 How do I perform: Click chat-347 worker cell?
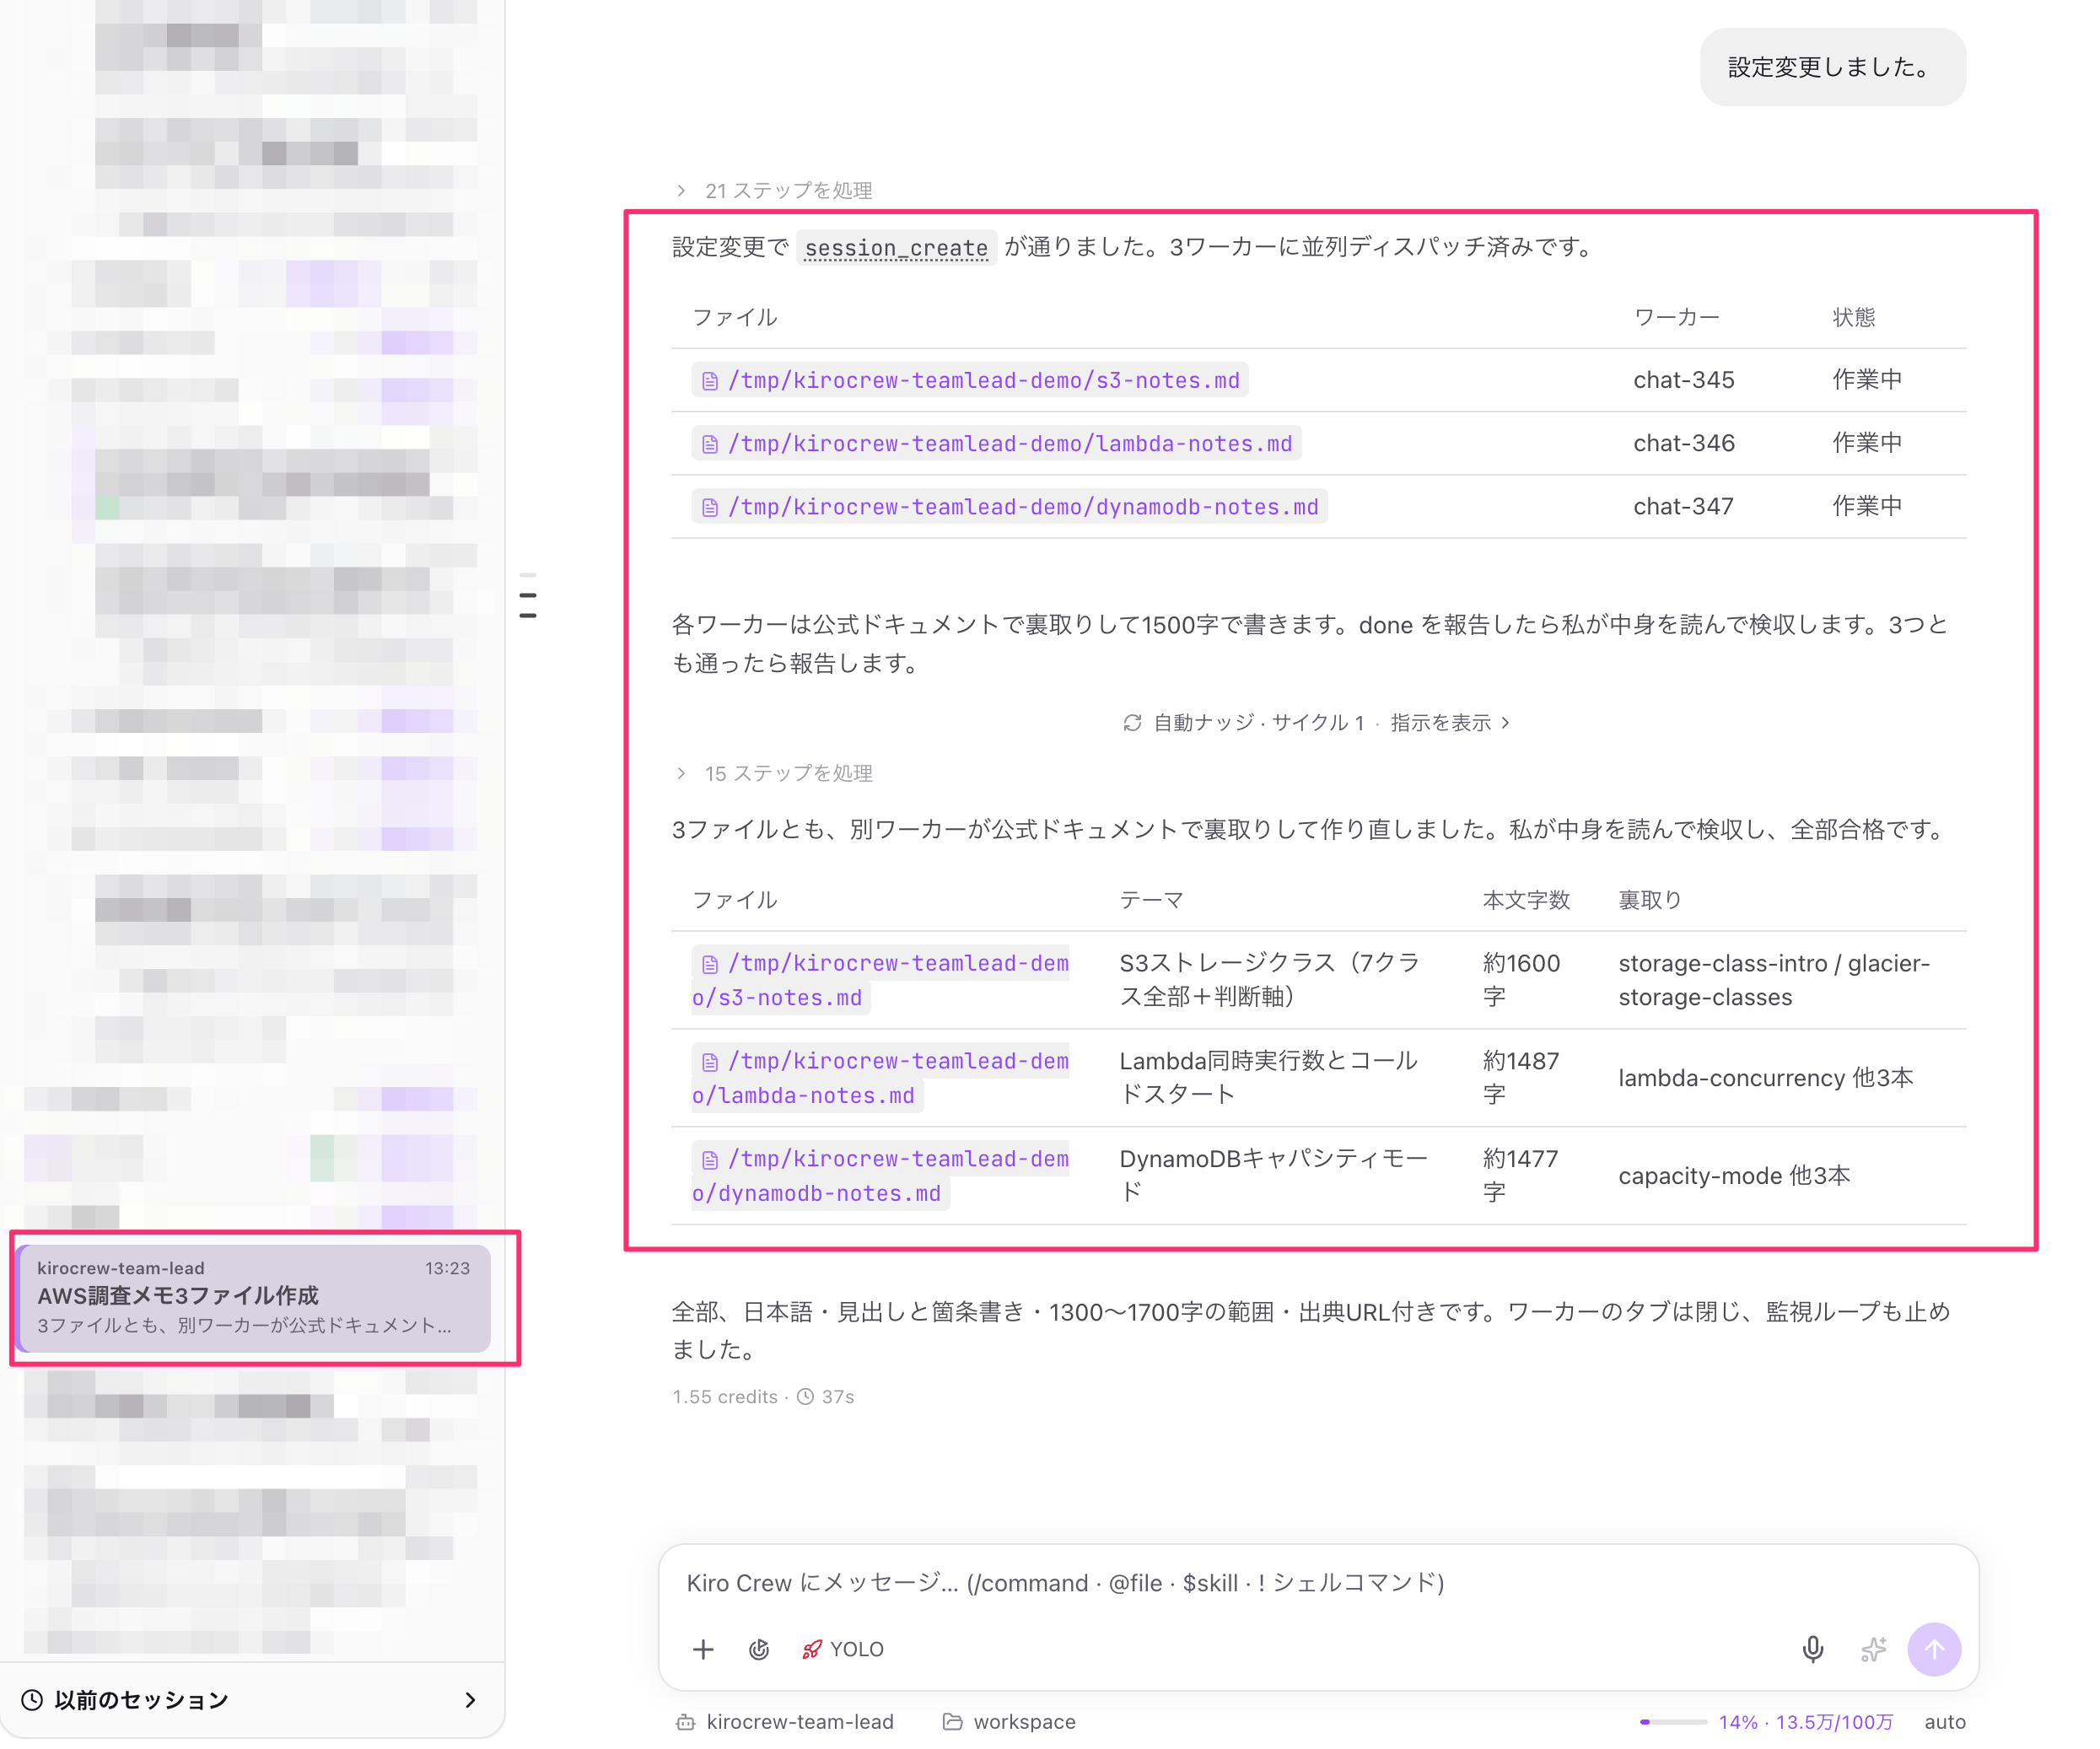1683,507
